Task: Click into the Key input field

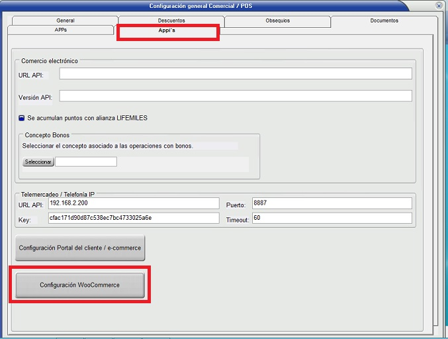Action: (x=132, y=218)
